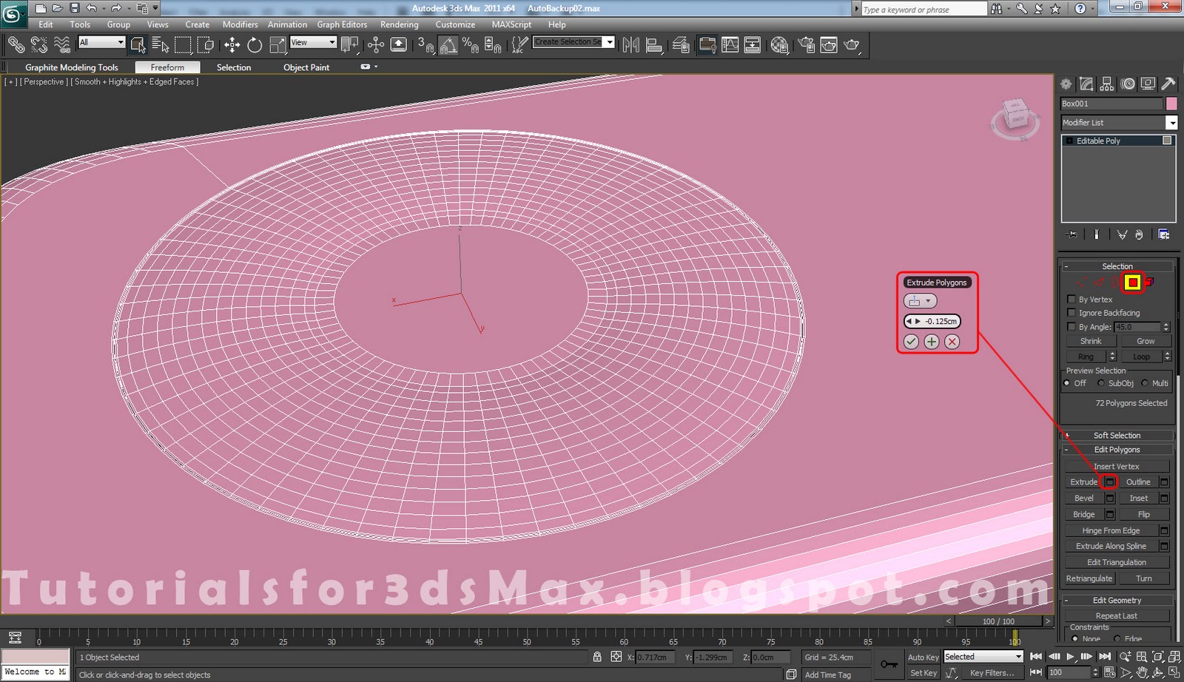Select the SubObj preview selection radio
This screenshot has width=1184, height=682.
click(1101, 383)
